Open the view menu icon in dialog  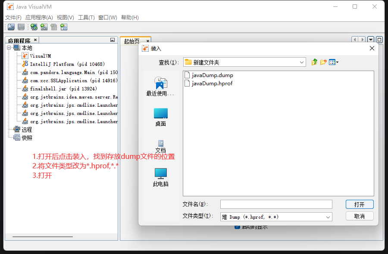334,62
